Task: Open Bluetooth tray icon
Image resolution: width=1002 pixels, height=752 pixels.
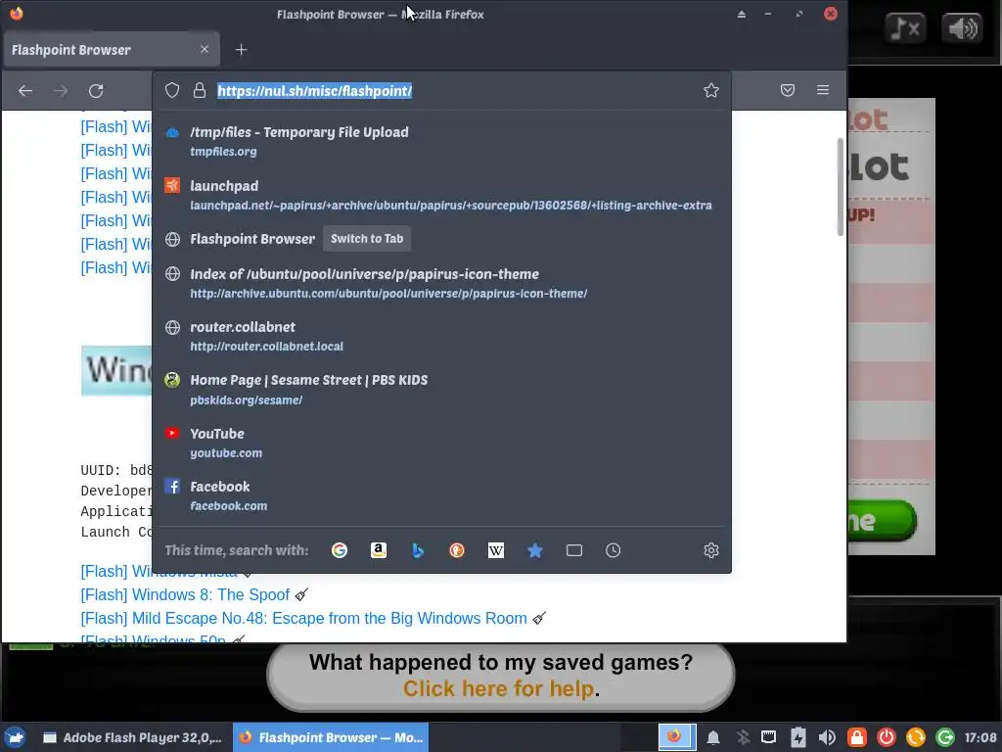Action: coord(743,737)
